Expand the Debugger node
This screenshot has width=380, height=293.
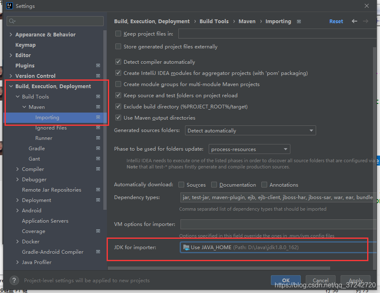click(17, 179)
